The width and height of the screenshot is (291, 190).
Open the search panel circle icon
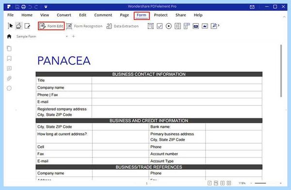pos(9,88)
